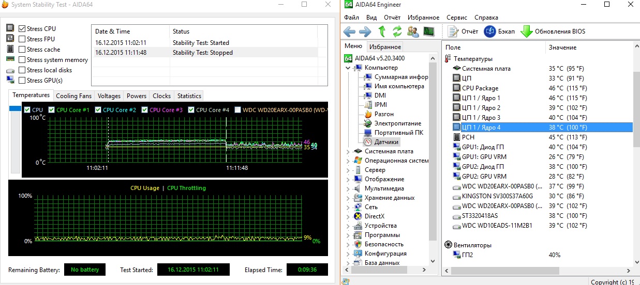Viewport: 640px width, 285px height.
Task: Open Обновления BIOS updates
Action: (x=553, y=31)
